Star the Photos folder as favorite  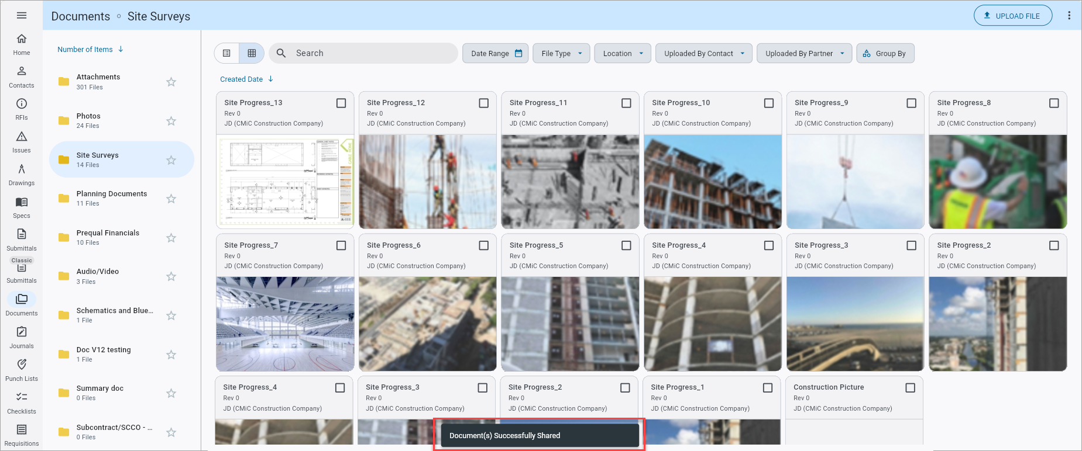(x=171, y=121)
